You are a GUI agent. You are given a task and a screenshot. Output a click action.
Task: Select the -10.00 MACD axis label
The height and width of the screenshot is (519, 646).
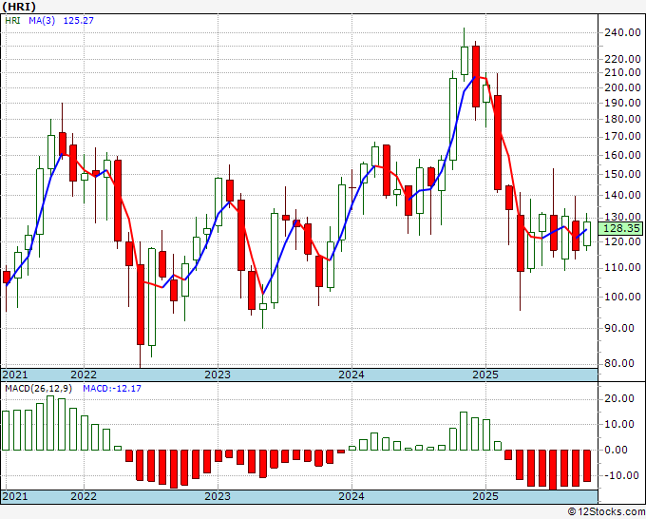(x=619, y=475)
